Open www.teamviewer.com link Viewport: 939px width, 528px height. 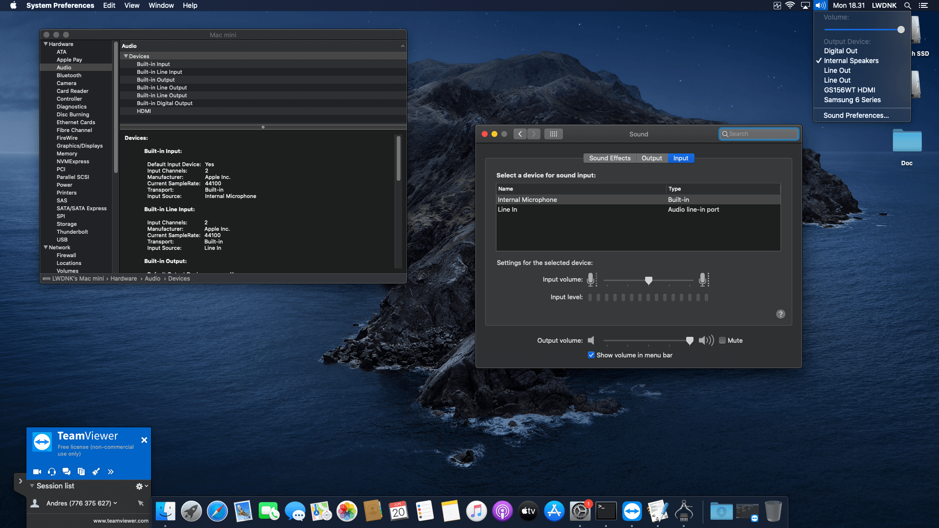click(x=121, y=521)
